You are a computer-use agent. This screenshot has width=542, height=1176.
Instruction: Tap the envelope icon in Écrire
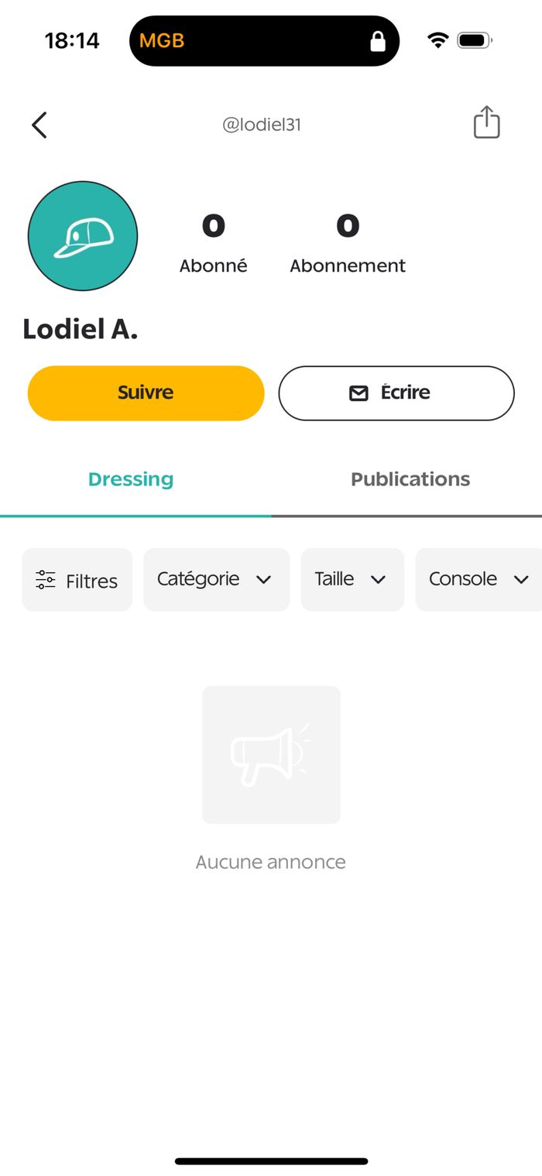pos(358,393)
